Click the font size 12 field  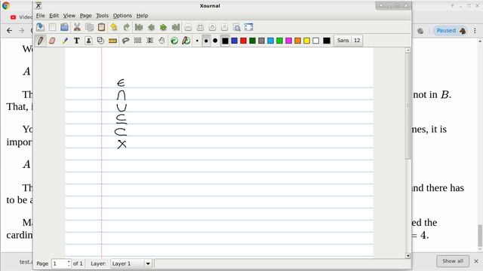(x=357, y=41)
